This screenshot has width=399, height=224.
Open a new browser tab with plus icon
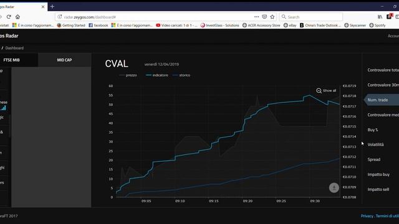pyautogui.click(x=52, y=7)
